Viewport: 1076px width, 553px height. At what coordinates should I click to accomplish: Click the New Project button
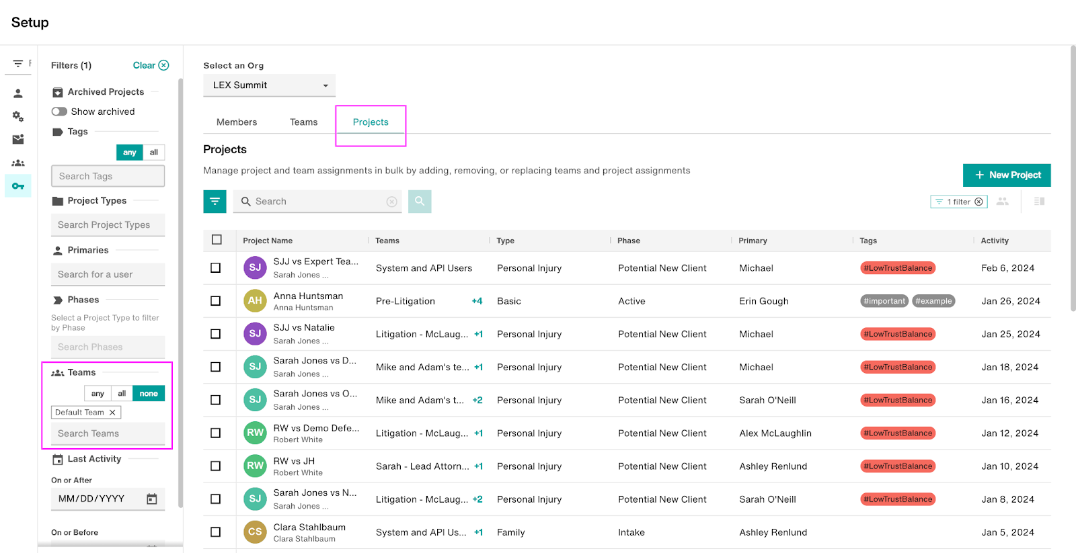pos(1007,175)
